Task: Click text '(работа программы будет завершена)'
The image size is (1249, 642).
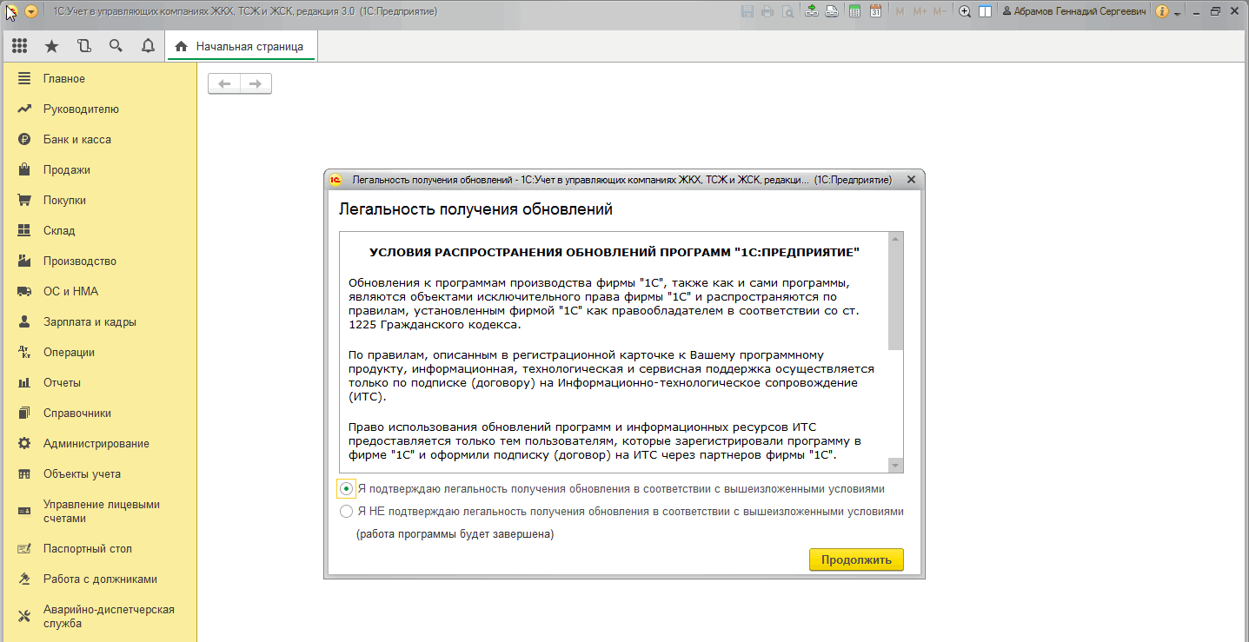Action: point(455,534)
